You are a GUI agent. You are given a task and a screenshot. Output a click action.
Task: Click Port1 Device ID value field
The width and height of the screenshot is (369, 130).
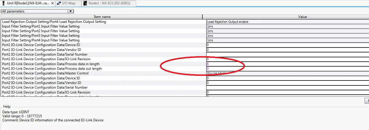287,45
